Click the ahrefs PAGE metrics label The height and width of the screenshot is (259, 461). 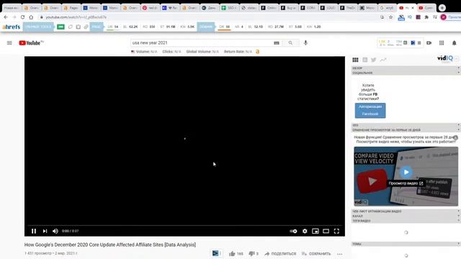click(x=96, y=27)
